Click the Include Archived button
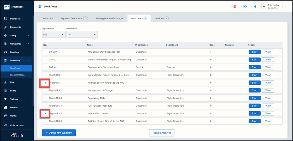The width and height of the screenshot is (293, 141). coord(162,133)
